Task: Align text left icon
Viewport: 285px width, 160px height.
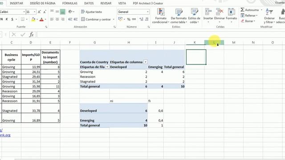Action: (52, 19)
